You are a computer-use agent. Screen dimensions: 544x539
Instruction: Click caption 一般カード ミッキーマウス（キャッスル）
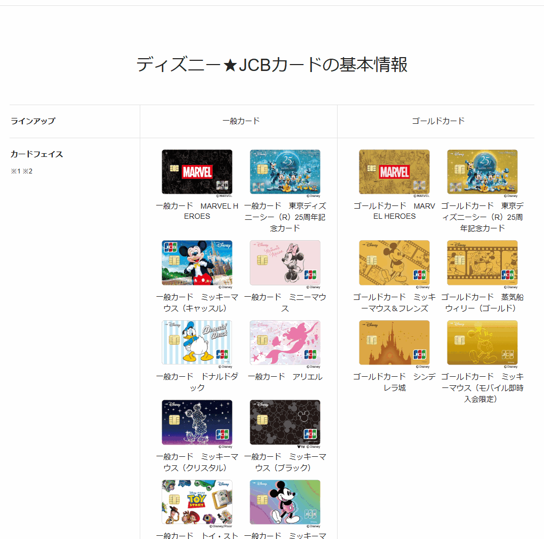click(x=197, y=303)
